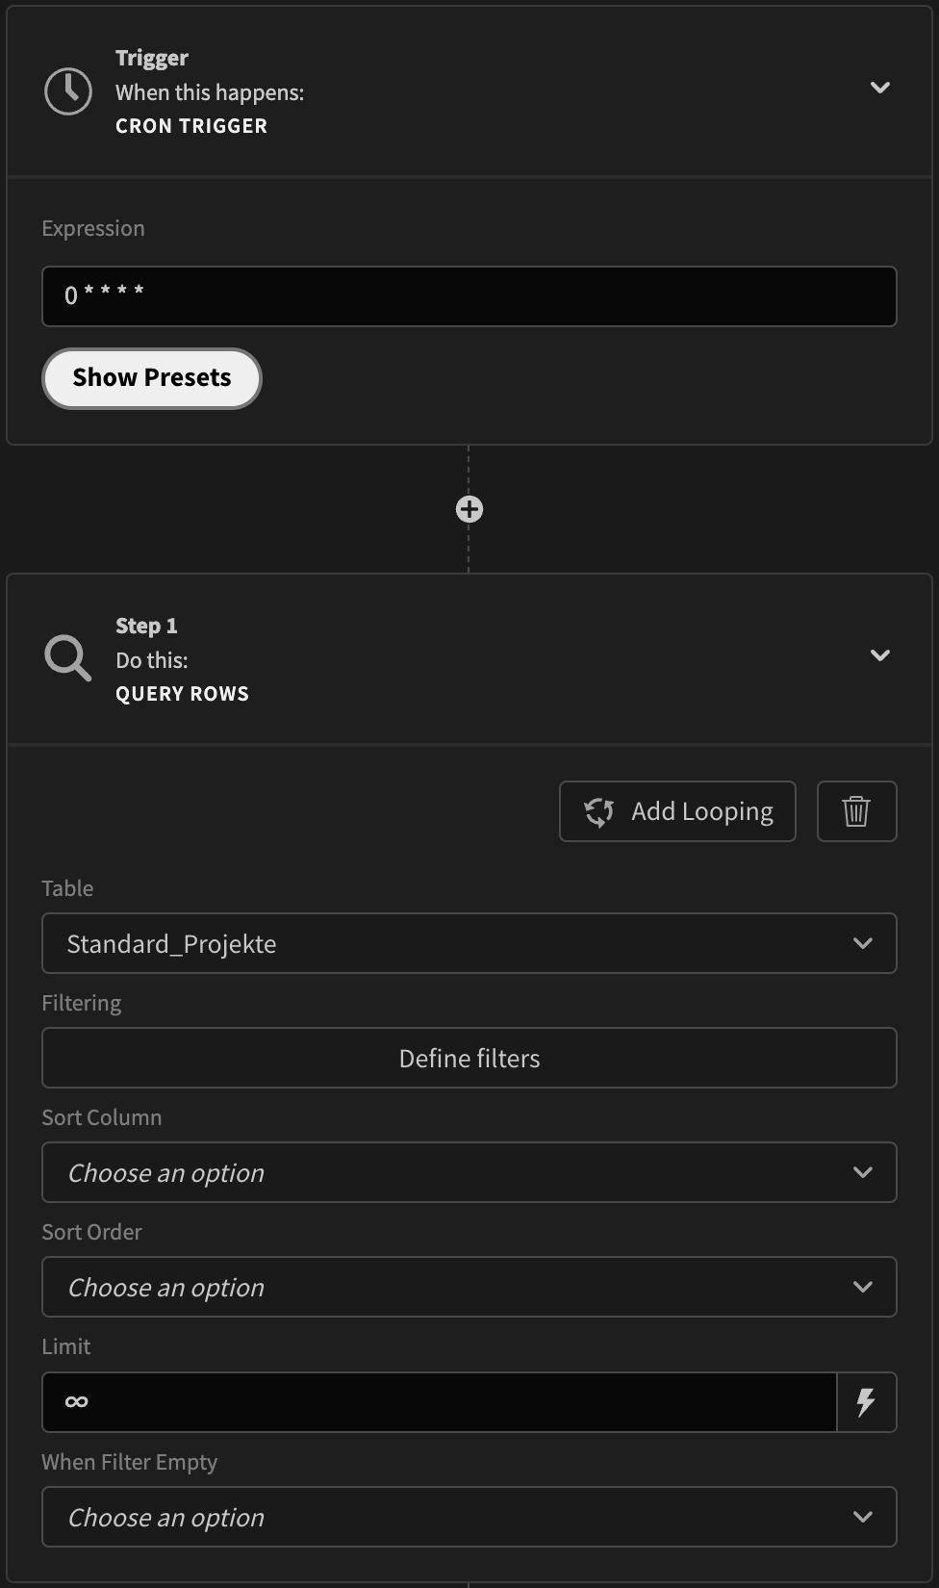This screenshot has height=1588, width=939.
Task: Click the Show Presets button
Action: click(x=151, y=377)
